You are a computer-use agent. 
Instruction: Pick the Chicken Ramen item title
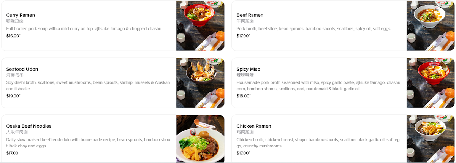coord(253,126)
